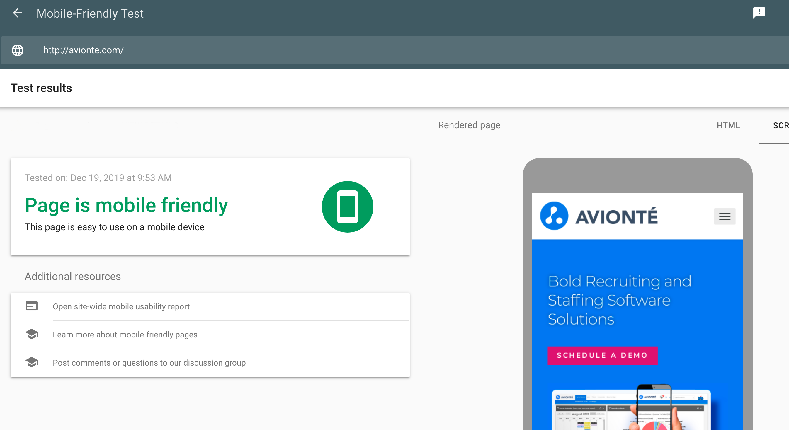Open site-wide mobile usability report
The image size is (789, 430).
(121, 306)
